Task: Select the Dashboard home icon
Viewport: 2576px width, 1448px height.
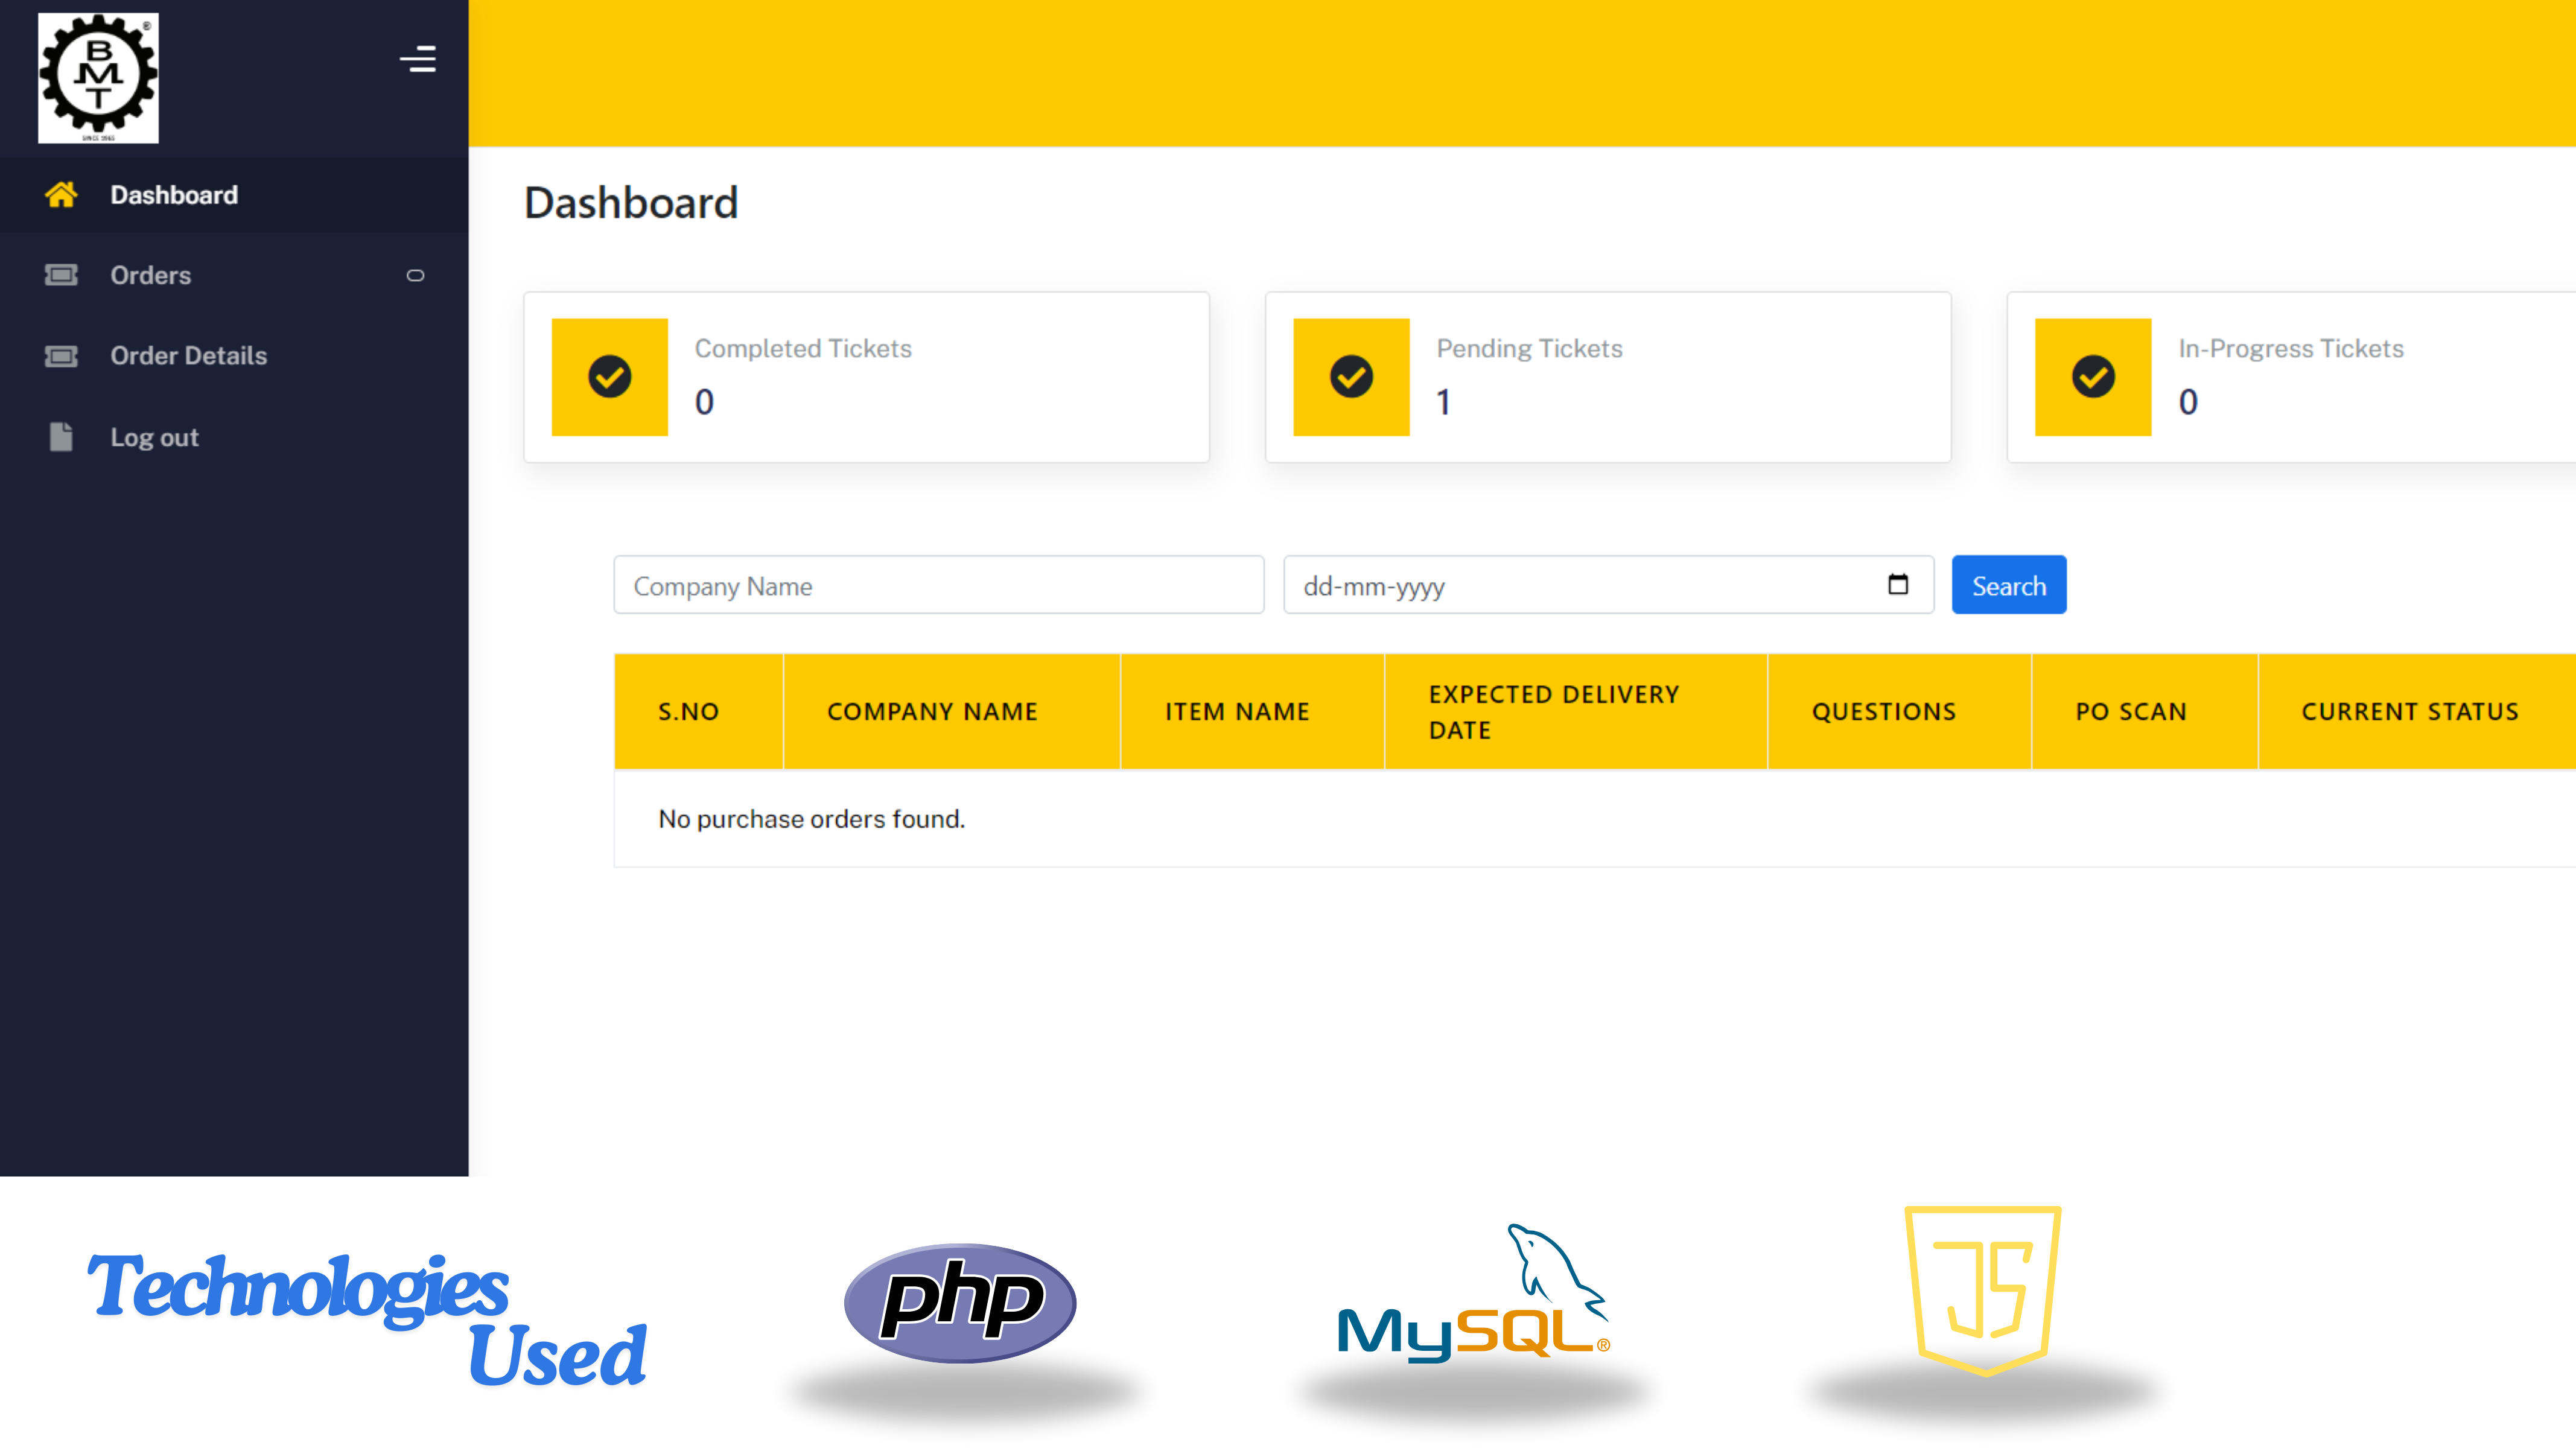Action: 61,195
